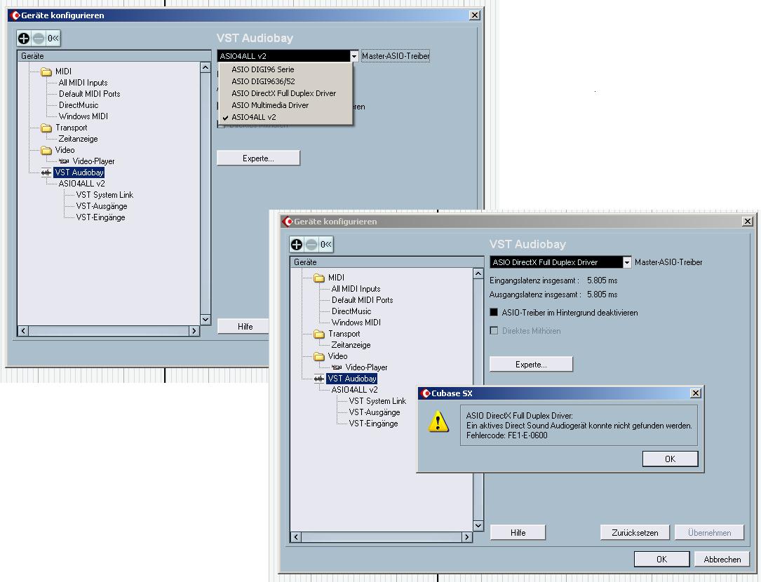Choose ASIO DirectX Full Duplex Driver in list

pyautogui.click(x=285, y=93)
